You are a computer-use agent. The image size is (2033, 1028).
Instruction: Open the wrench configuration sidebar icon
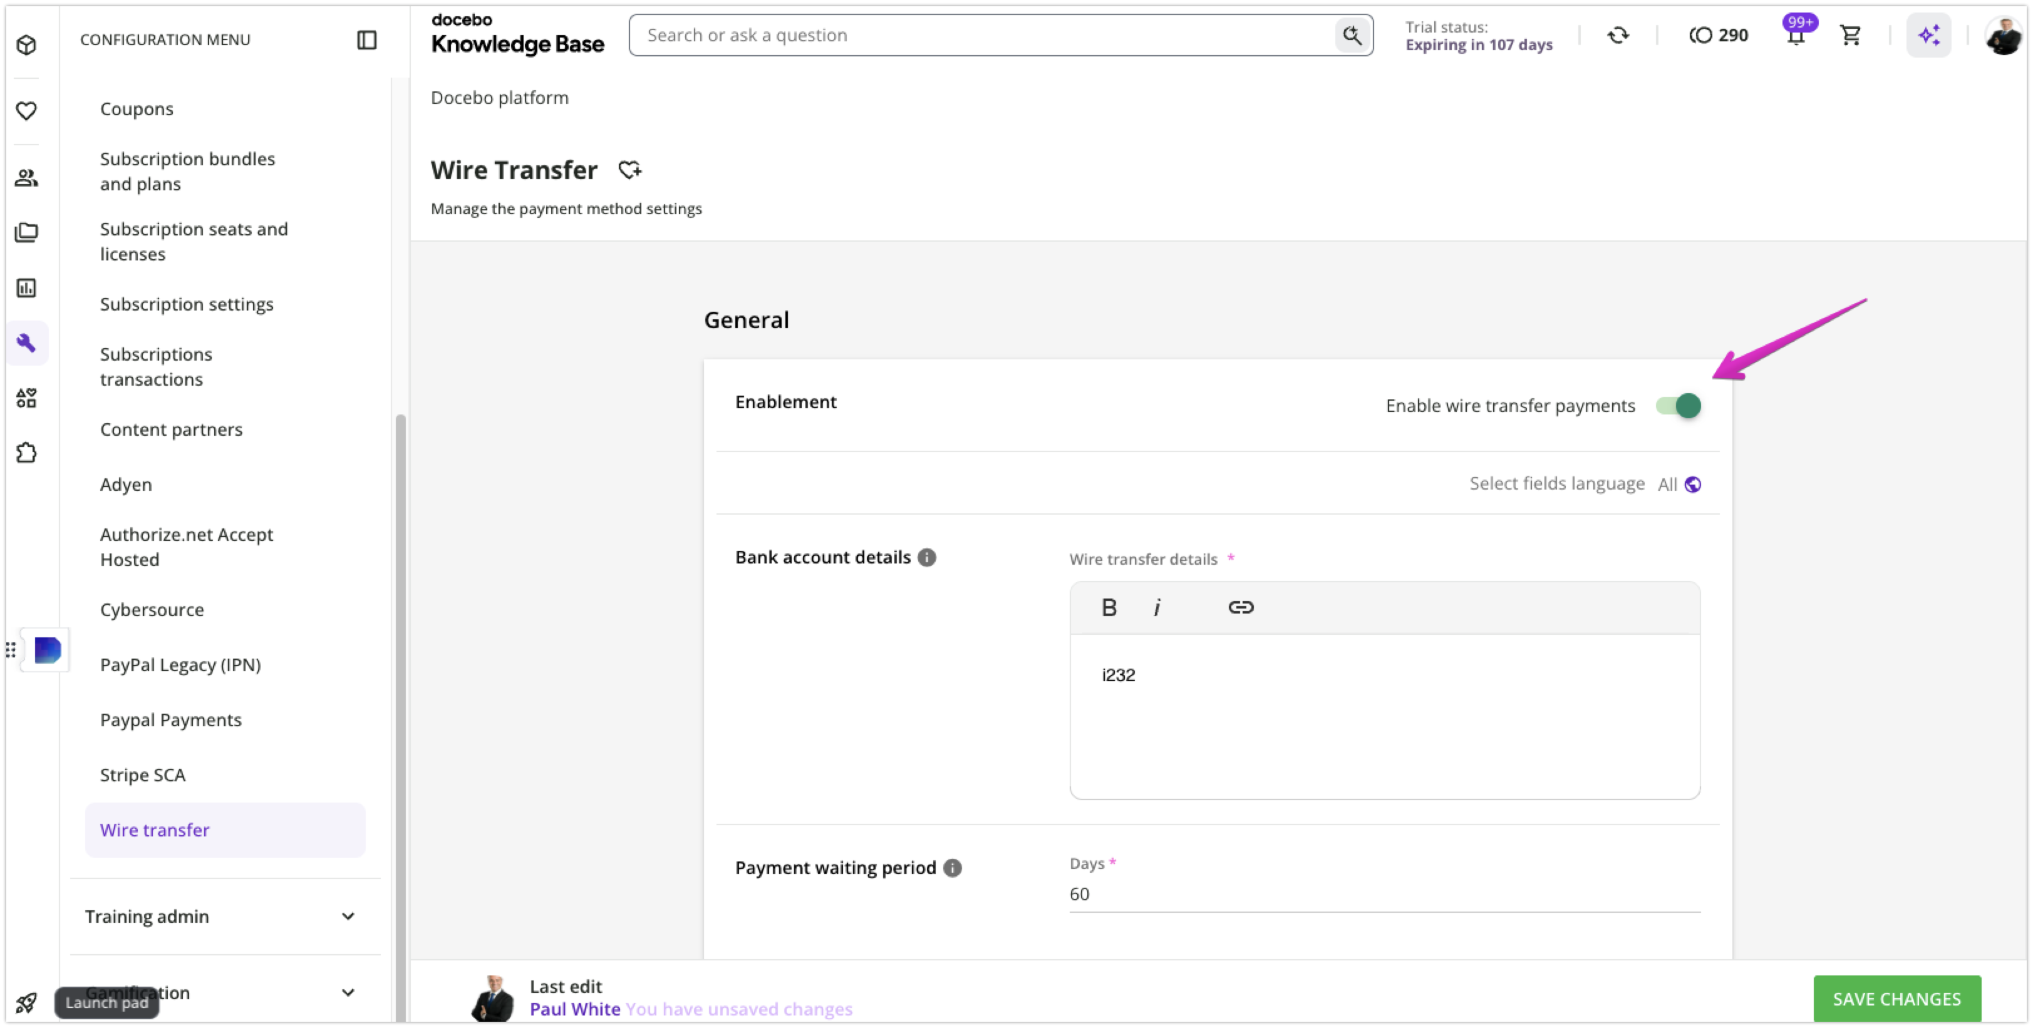point(27,343)
